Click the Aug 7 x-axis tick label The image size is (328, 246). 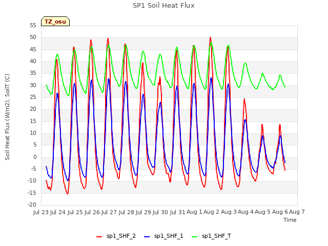tap(297, 212)
